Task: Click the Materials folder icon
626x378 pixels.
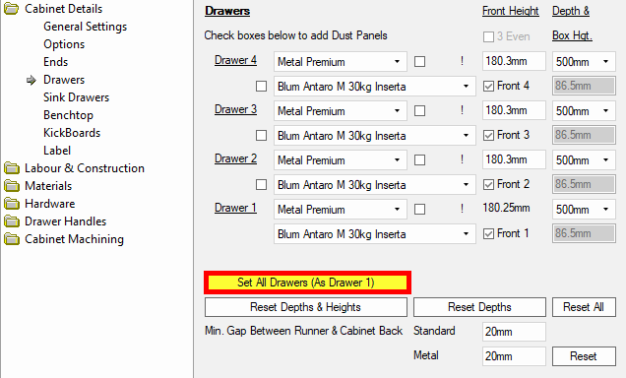Action: point(12,186)
